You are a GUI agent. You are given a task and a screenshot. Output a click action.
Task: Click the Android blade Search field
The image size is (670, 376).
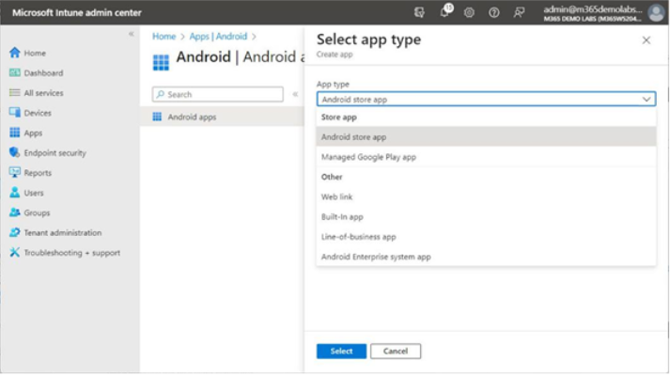point(217,94)
